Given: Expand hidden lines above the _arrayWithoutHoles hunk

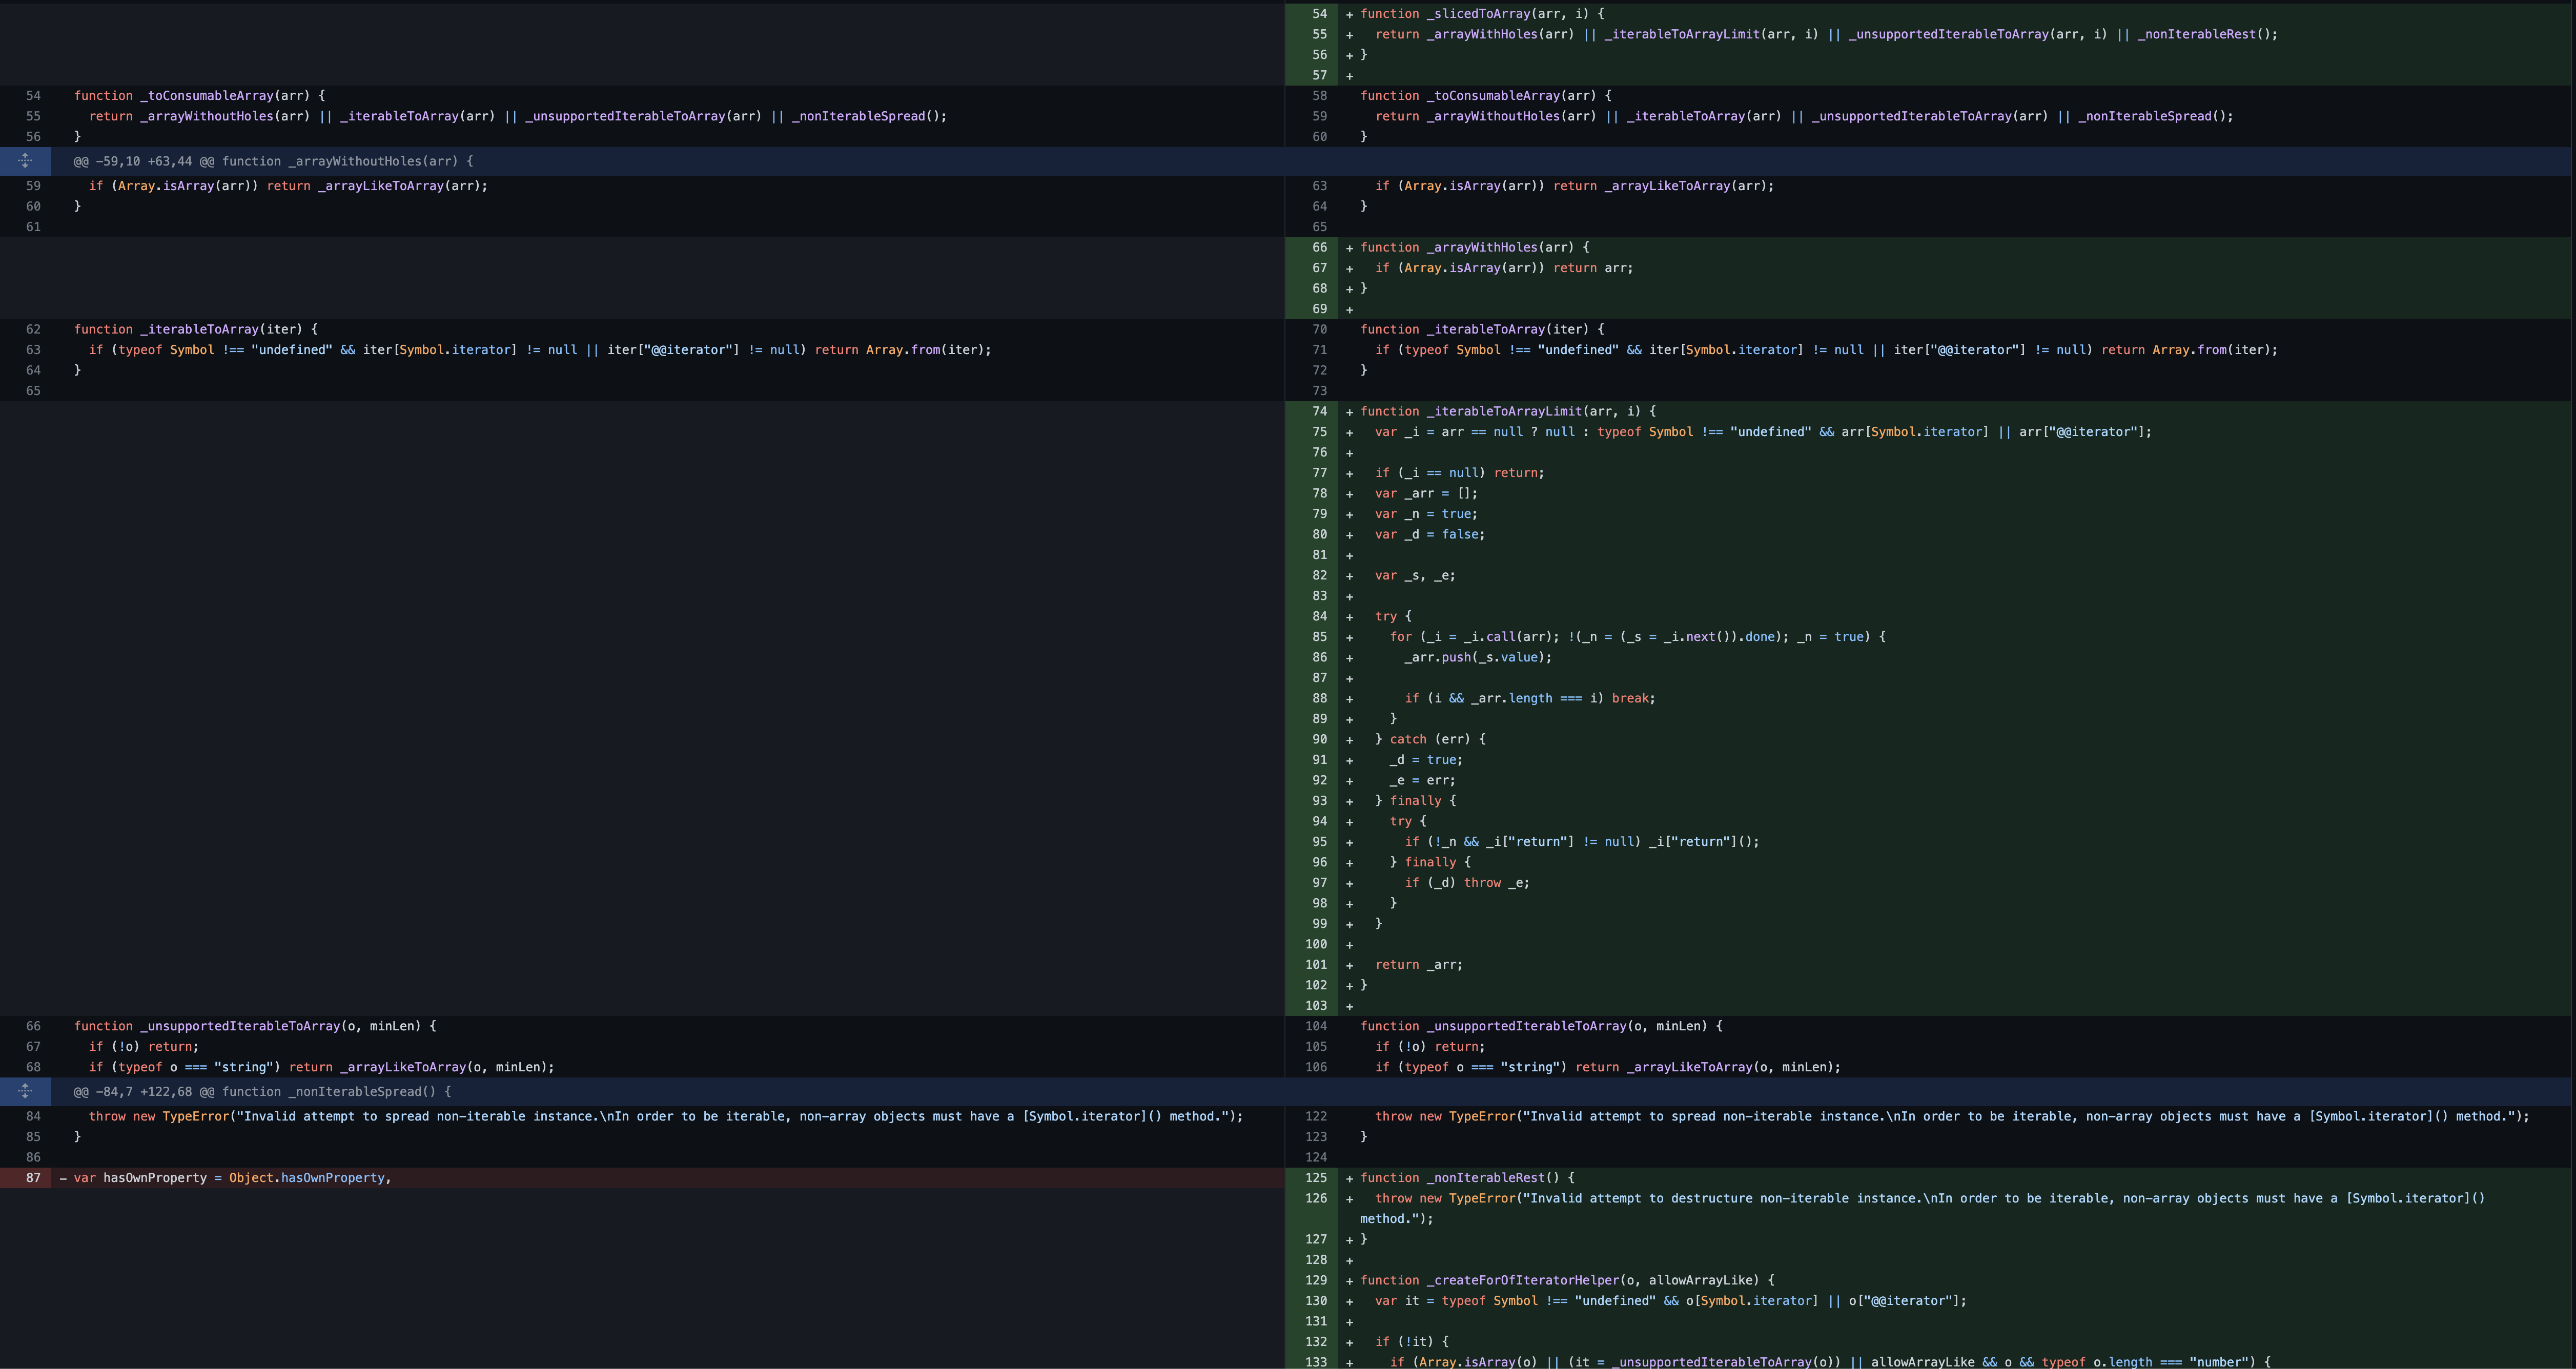Looking at the screenshot, I should [x=25, y=161].
